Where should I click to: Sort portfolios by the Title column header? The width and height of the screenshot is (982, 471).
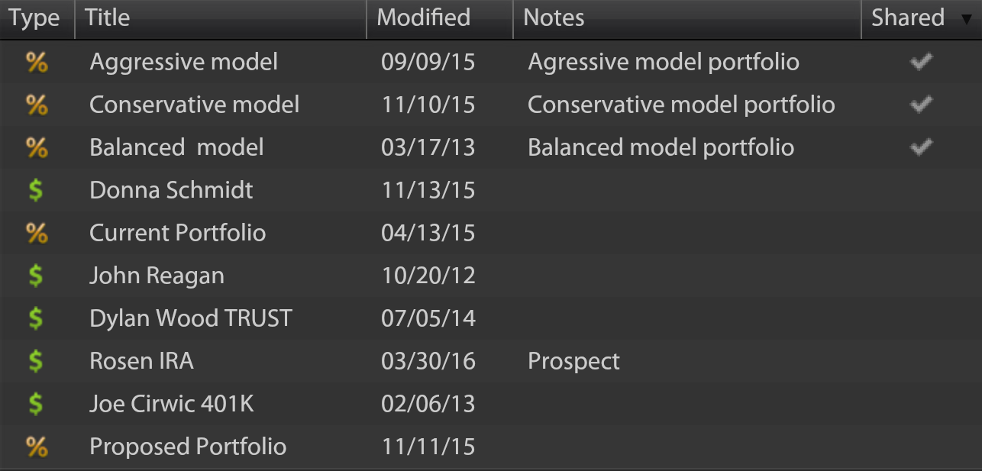tap(221, 19)
